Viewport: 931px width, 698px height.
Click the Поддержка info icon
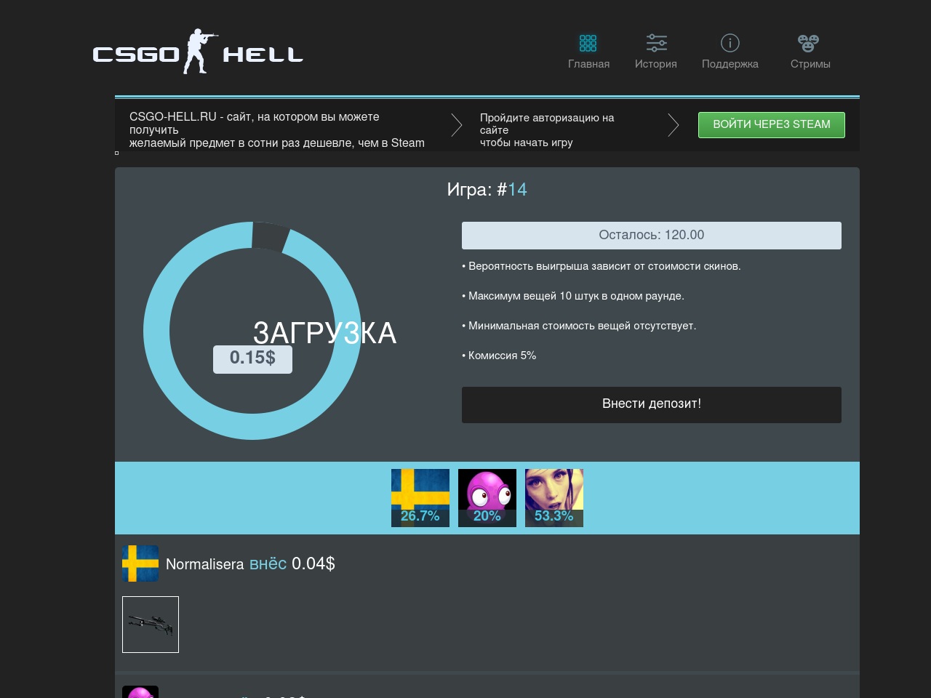pos(730,43)
